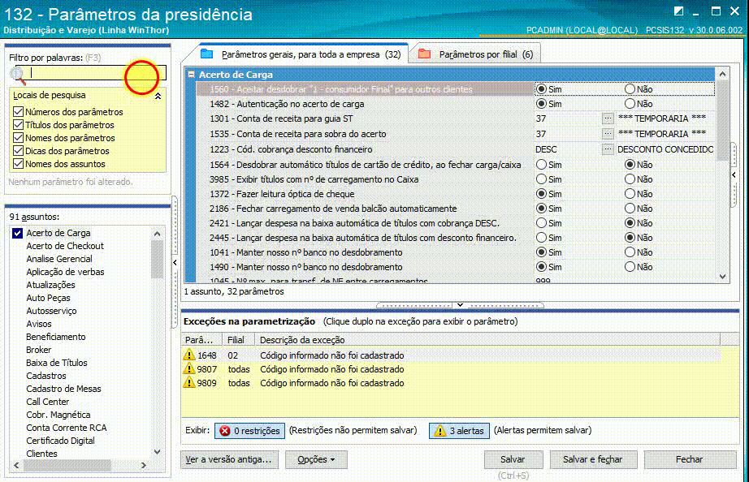
Task: Open the Opções dropdown
Action: [x=316, y=459]
